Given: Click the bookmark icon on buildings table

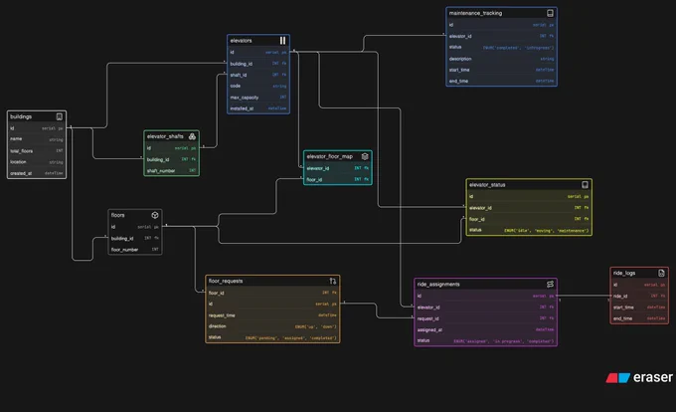Looking at the screenshot, I should click(x=59, y=116).
